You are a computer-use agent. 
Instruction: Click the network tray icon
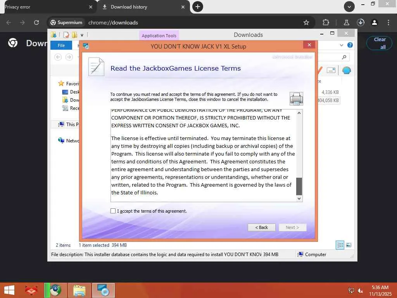[351, 291]
